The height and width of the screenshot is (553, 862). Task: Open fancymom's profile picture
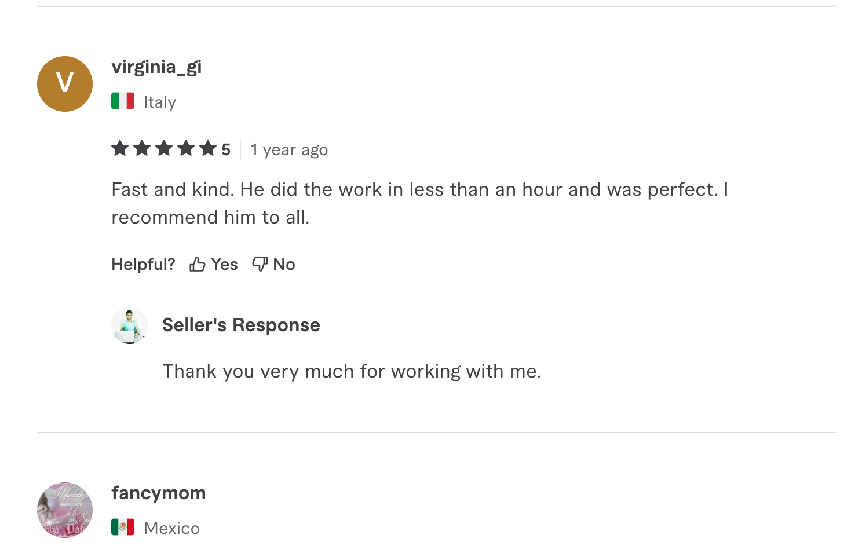click(x=65, y=510)
